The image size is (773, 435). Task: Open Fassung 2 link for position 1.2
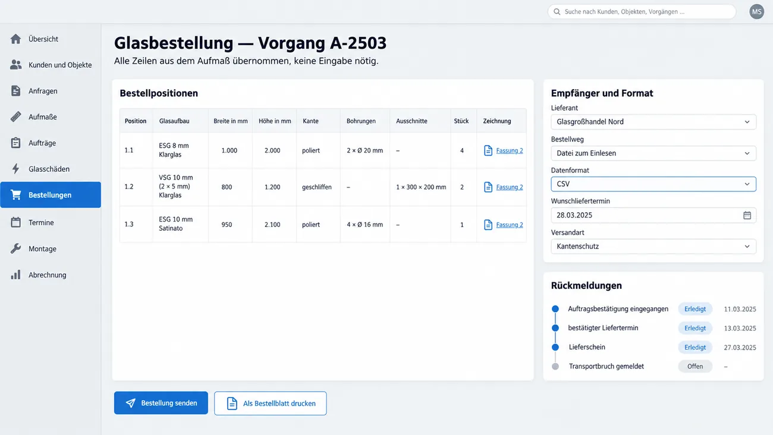point(510,187)
